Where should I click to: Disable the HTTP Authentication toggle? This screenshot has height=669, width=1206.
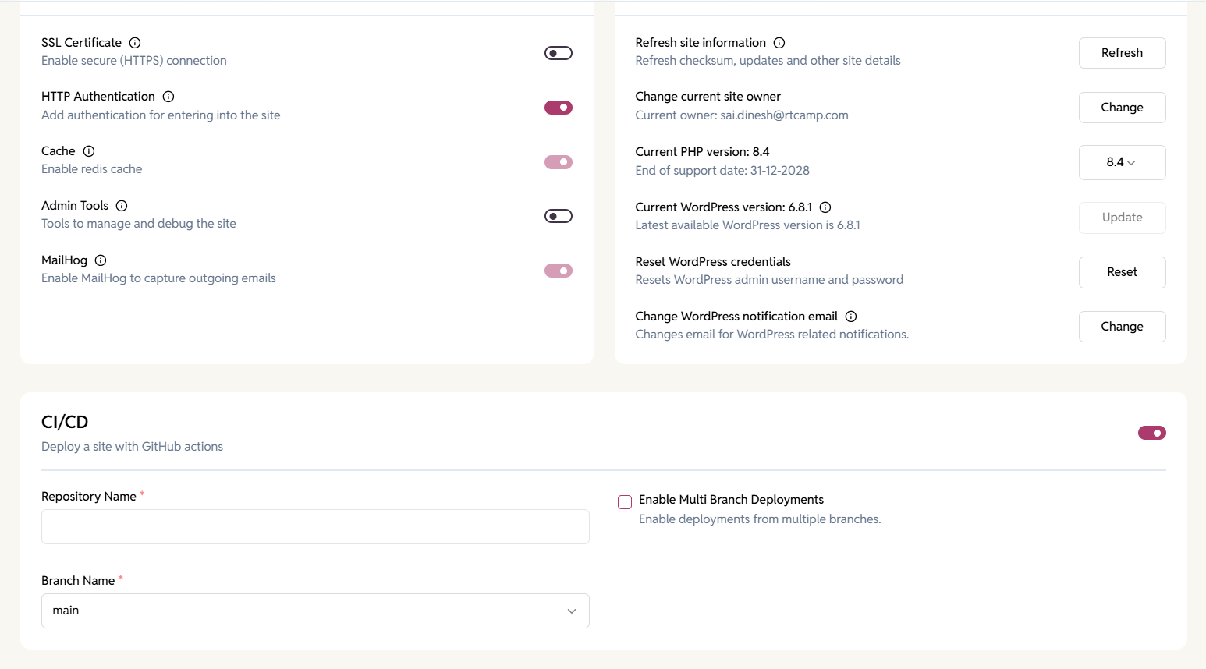coord(559,108)
